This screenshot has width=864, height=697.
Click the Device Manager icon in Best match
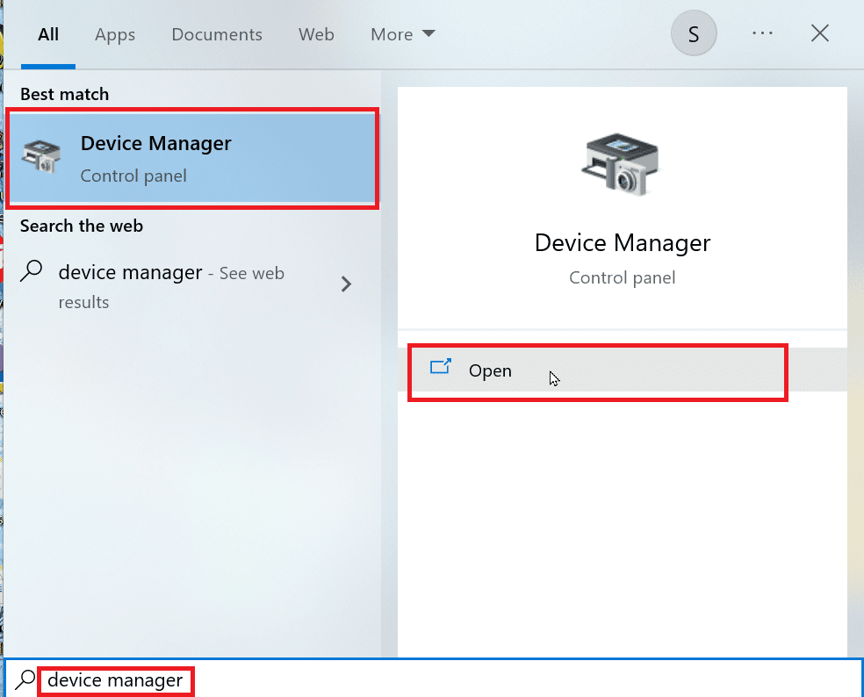(42, 158)
